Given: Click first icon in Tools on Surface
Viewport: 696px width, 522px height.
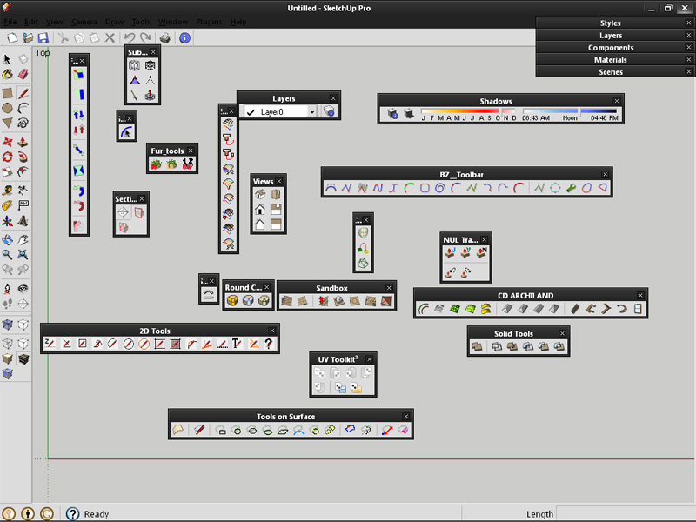Looking at the screenshot, I should click(x=178, y=429).
